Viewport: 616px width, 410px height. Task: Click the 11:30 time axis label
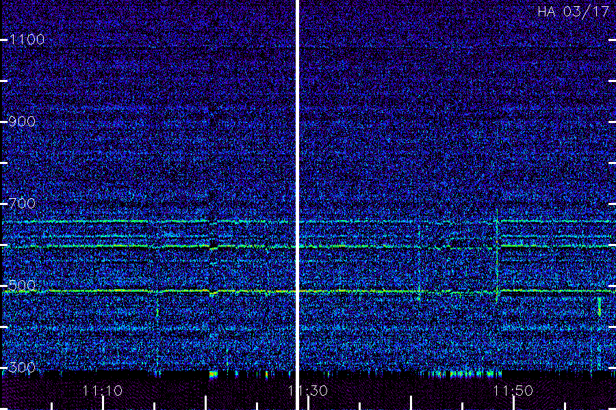pyautogui.click(x=308, y=391)
